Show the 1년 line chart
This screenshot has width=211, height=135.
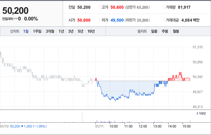coord(61,31)
